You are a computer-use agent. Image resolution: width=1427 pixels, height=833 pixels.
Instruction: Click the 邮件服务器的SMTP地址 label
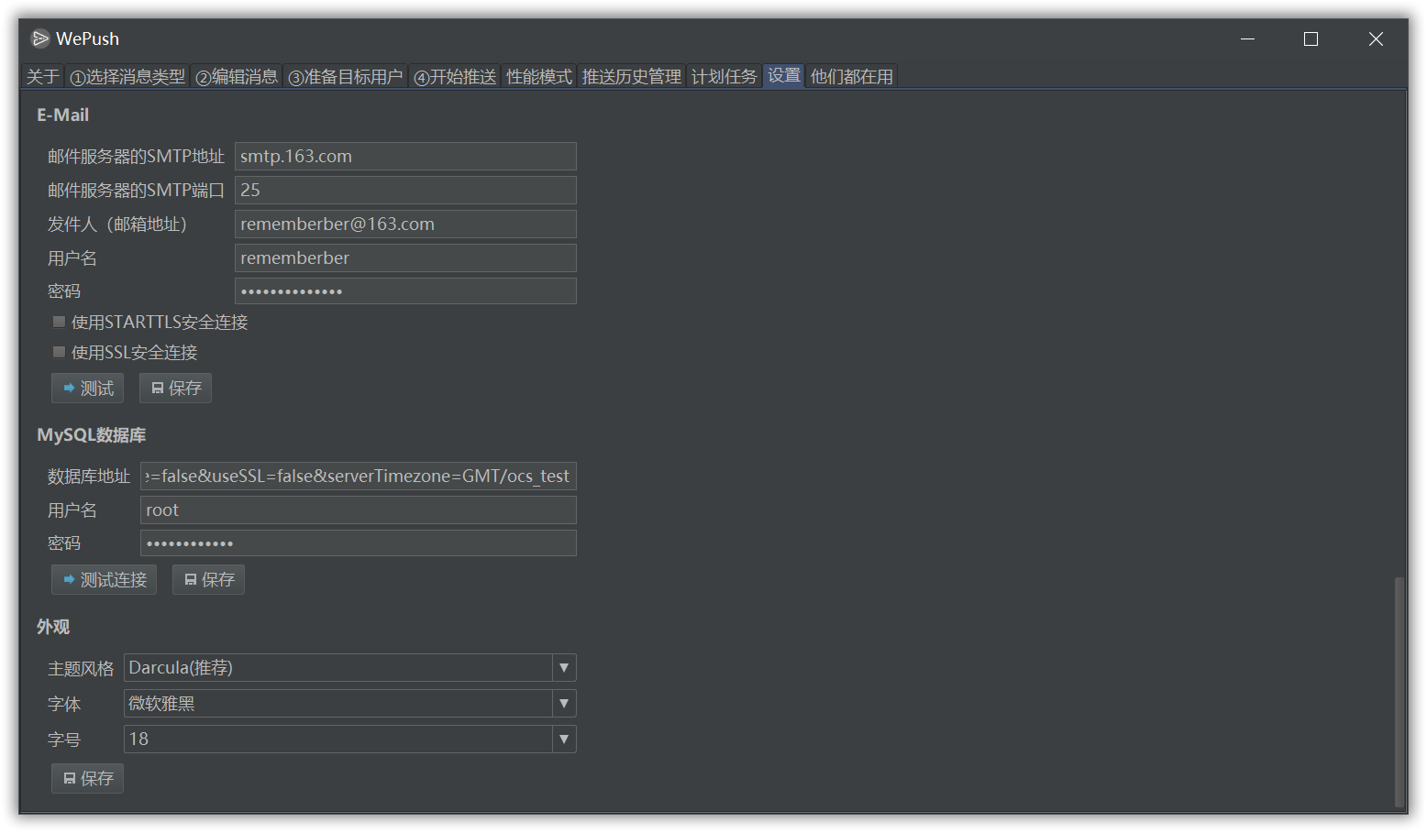coord(136,157)
